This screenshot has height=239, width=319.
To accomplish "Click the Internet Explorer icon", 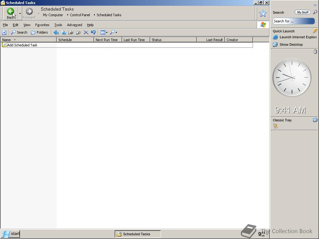I will 275,37.
